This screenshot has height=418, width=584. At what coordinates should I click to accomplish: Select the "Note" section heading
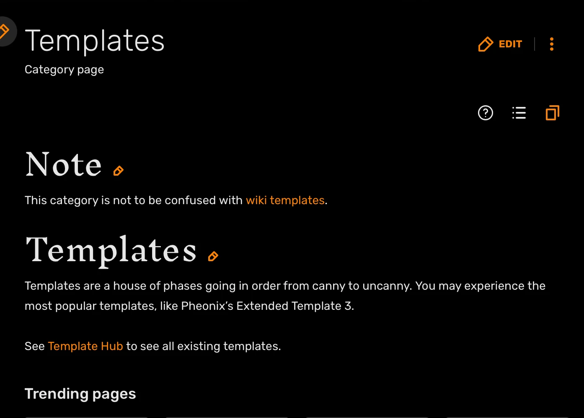64,165
